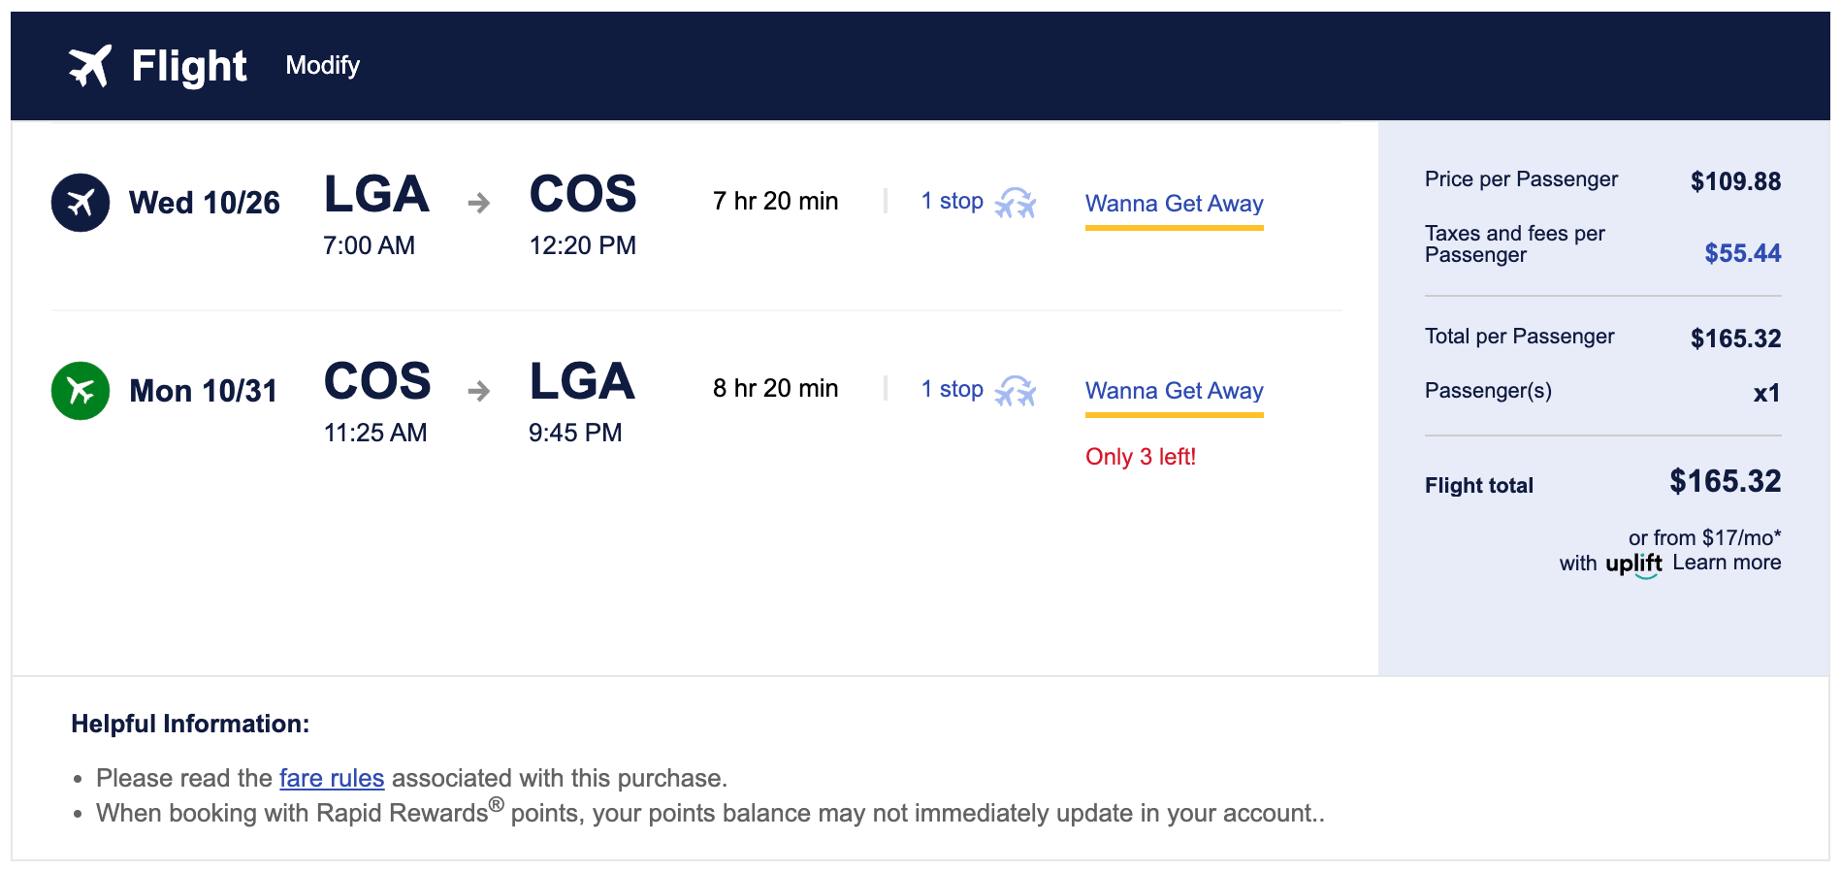Open the fare rules link
Screen dimensions: 1841x871
(x=332, y=778)
